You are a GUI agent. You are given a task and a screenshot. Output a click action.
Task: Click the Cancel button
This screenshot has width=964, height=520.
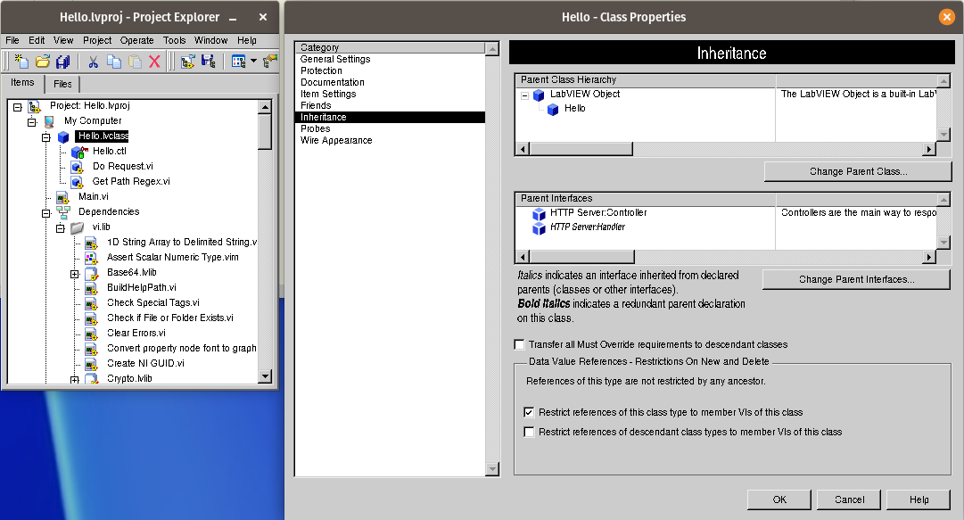pos(848,499)
